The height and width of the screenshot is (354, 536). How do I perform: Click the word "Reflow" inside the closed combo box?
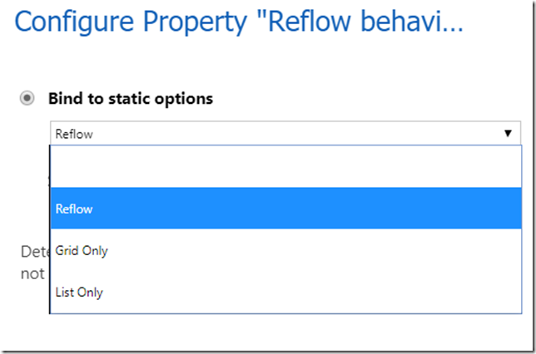[73, 133]
